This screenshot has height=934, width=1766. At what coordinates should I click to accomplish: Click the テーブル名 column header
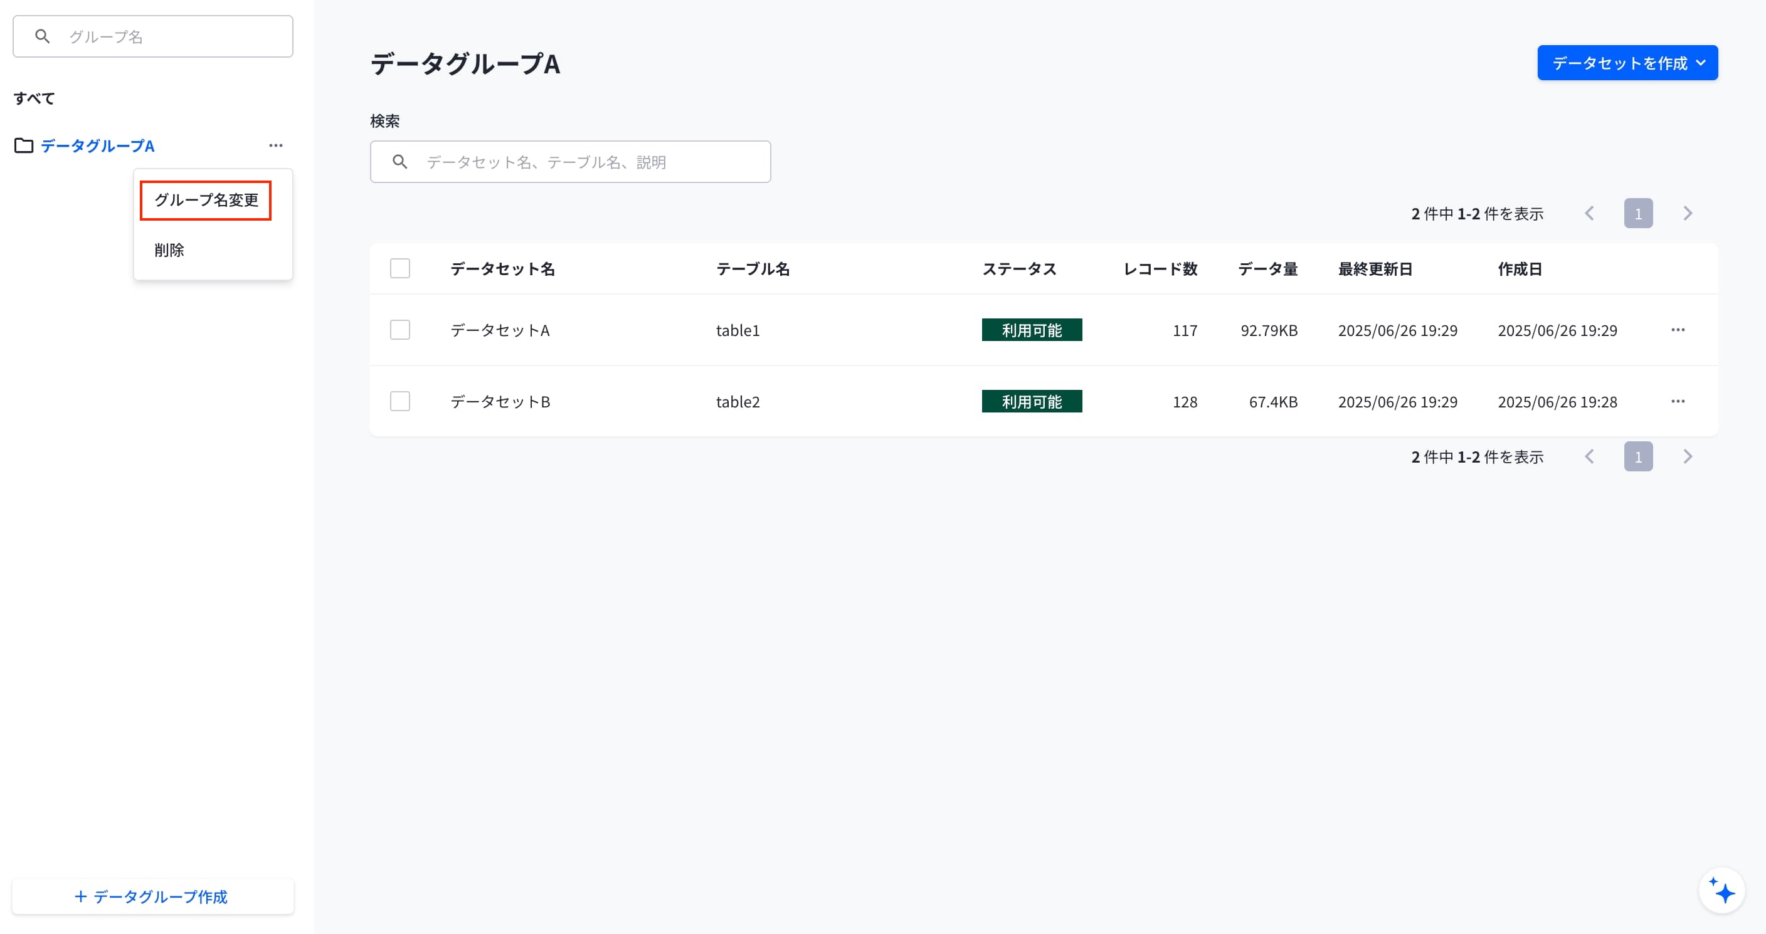pos(753,269)
